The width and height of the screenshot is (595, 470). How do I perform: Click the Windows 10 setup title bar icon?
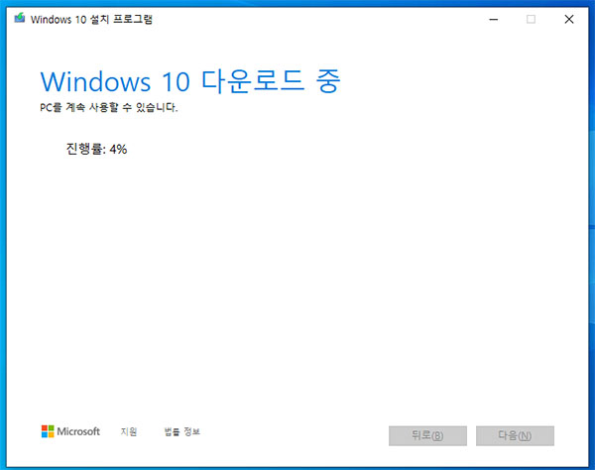point(20,19)
